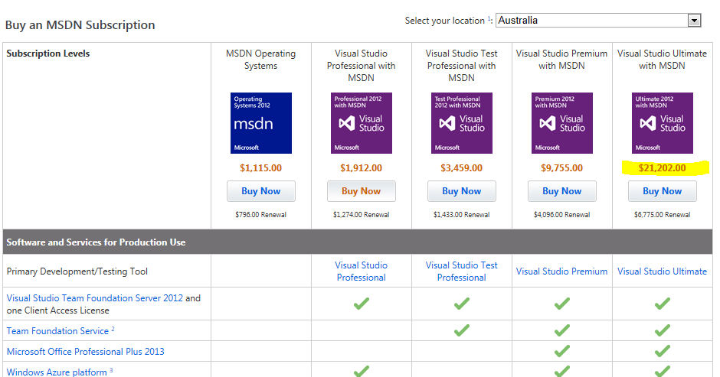This screenshot has width=720, height=377.
Task: Open the Australia location dropdown
Action: tap(598, 20)
